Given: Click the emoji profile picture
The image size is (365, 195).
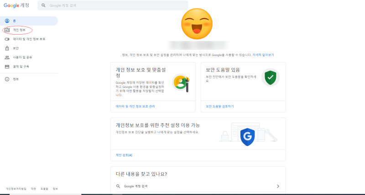Looking at the screenshot, I should point(197,24).
